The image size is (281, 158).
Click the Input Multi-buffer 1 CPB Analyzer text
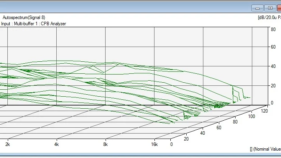(x=33, y=24)
